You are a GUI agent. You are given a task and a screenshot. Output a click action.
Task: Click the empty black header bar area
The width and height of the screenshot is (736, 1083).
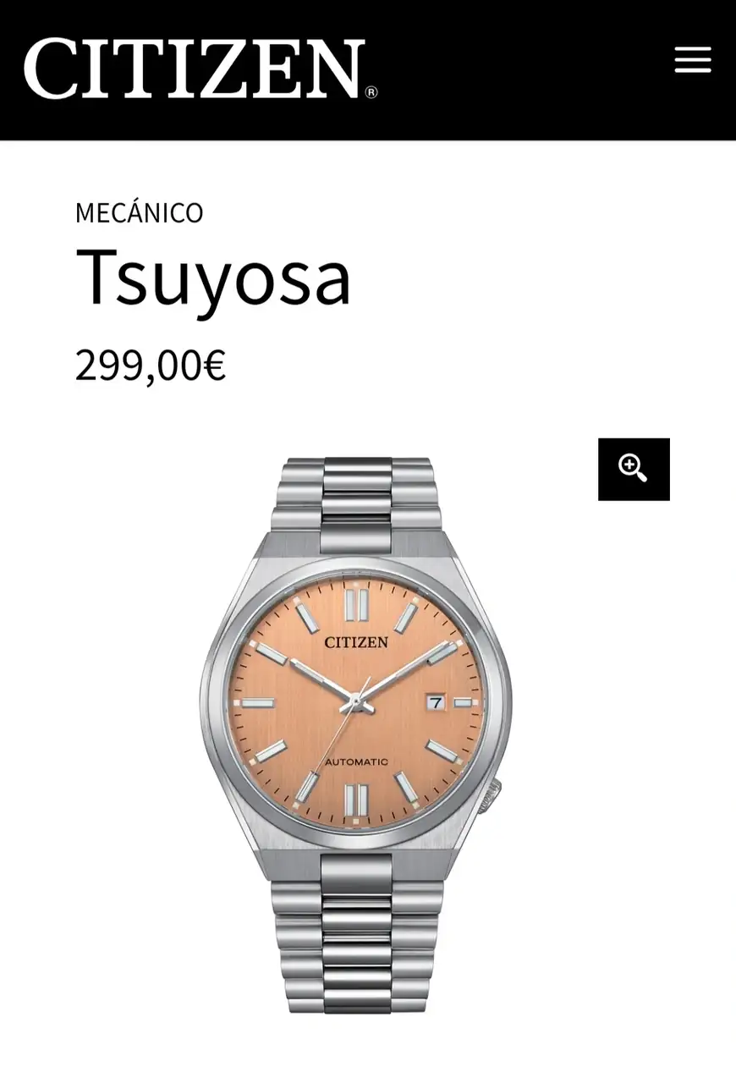pyautogui.click(x=525, y=69)
